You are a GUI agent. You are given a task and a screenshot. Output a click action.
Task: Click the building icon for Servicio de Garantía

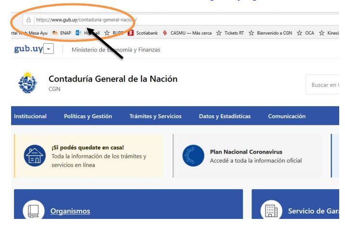(x=271, y=211)
